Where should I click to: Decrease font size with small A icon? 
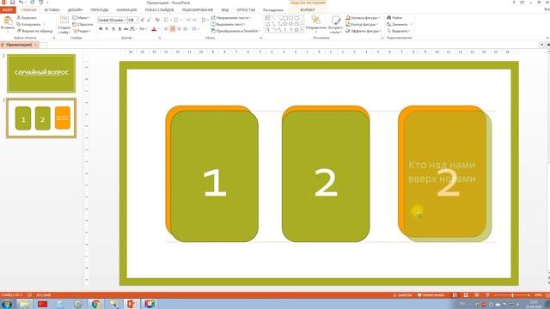(x=149, y=20)
